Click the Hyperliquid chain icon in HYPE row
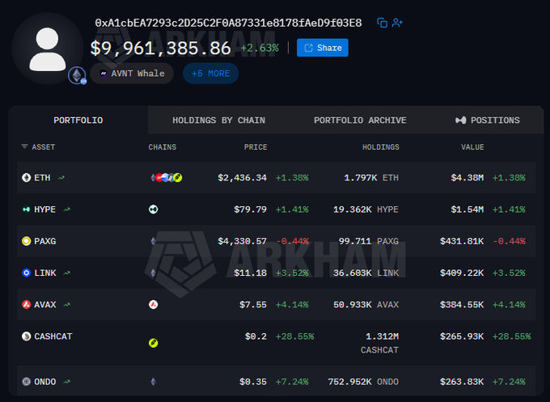The image size is (550, 402). (x=154, y=209)
